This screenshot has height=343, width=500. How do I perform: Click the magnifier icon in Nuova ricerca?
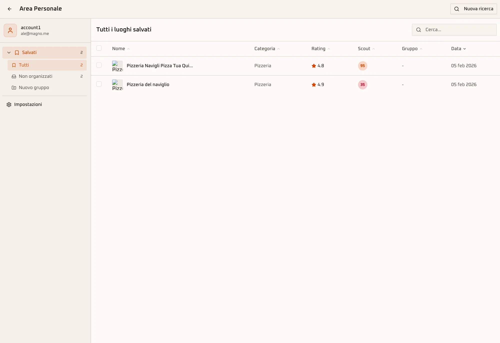[x=456, y=9]
